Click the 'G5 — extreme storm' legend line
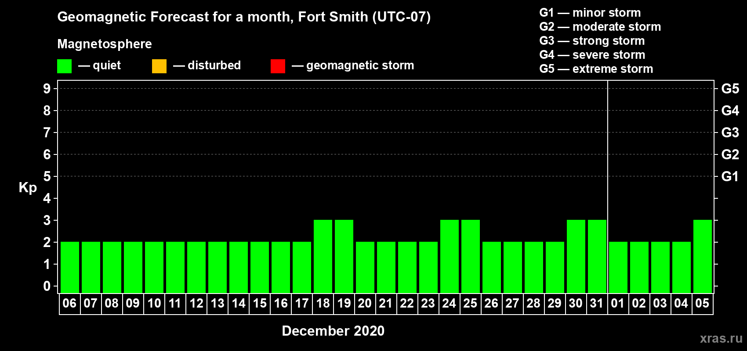Viewport: 747px width, 351px height. tap(596, 69)
